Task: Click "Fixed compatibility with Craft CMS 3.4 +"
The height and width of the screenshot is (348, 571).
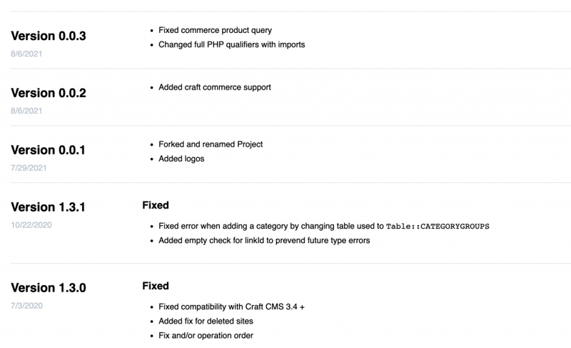Action: point(231,307)
